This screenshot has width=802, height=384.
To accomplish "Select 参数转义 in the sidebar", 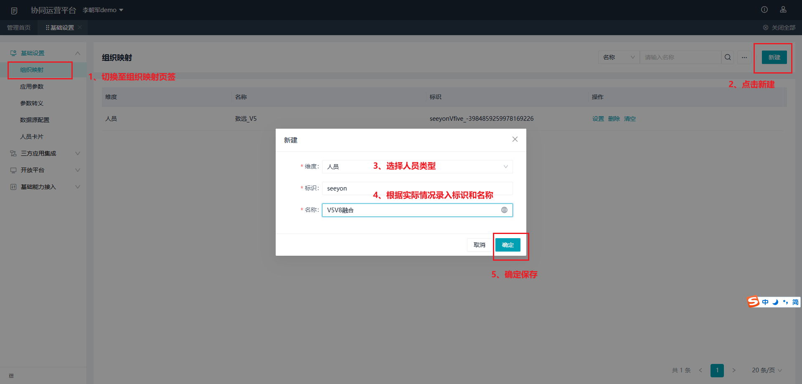I will coord(32,103).
